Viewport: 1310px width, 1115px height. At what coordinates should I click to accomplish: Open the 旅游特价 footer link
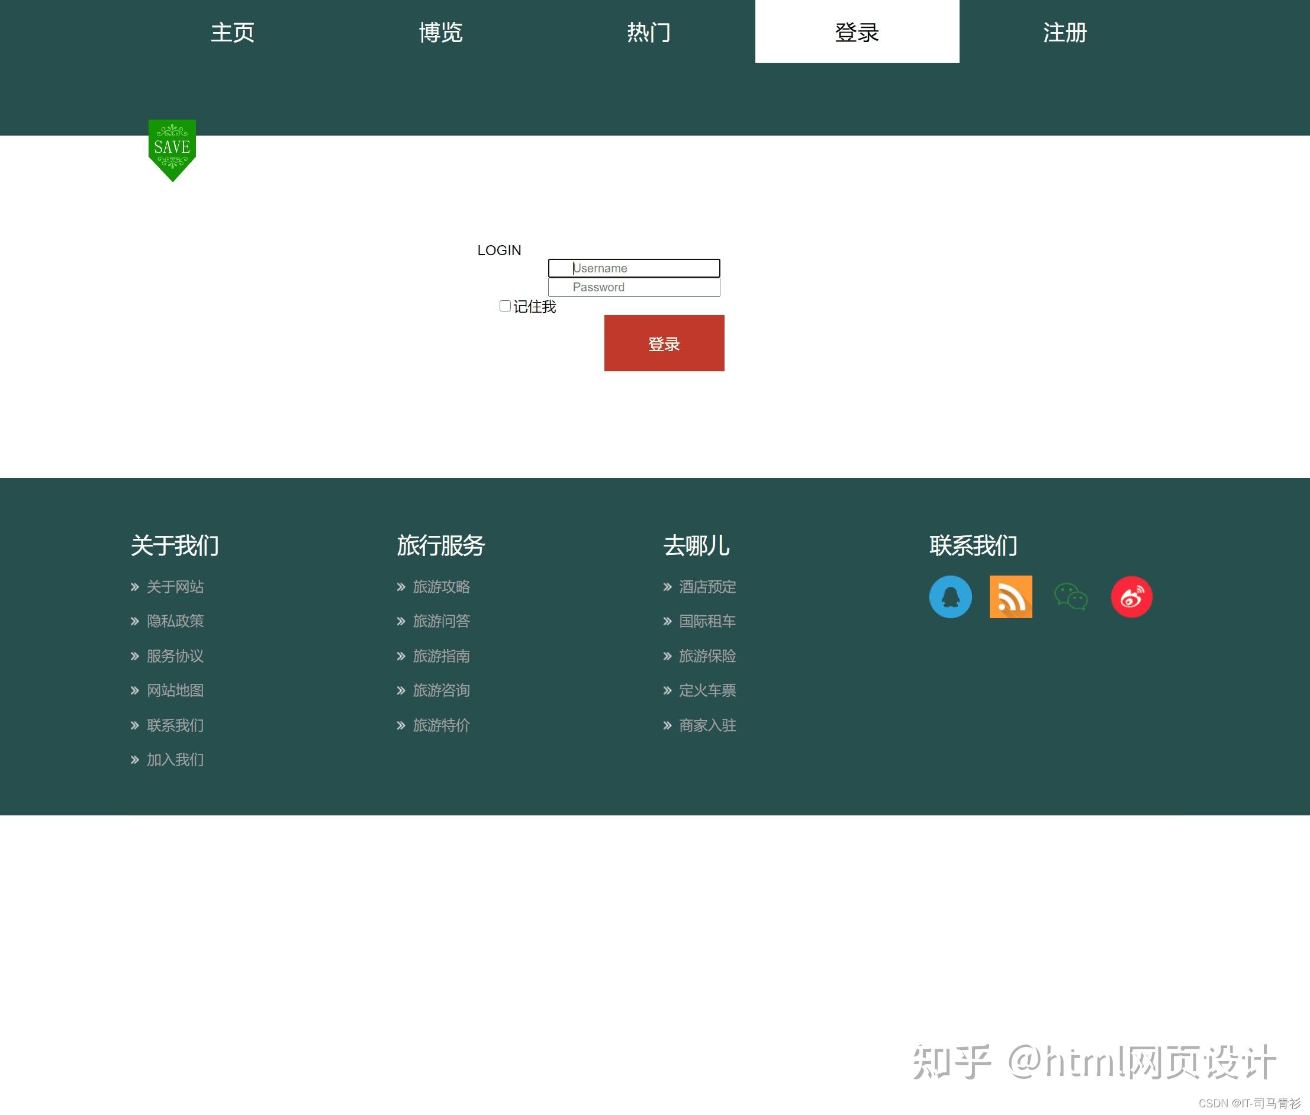point(441,725)
